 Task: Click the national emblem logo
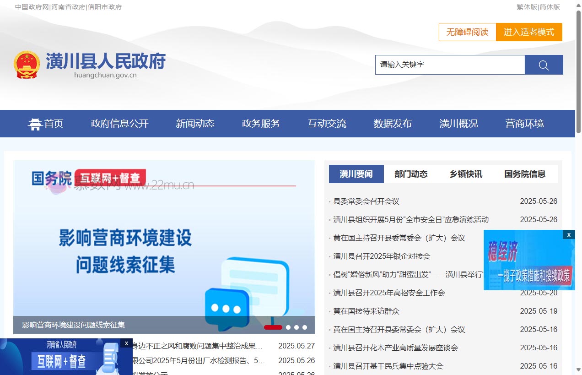pyautogui.click(x=27, y=65)
